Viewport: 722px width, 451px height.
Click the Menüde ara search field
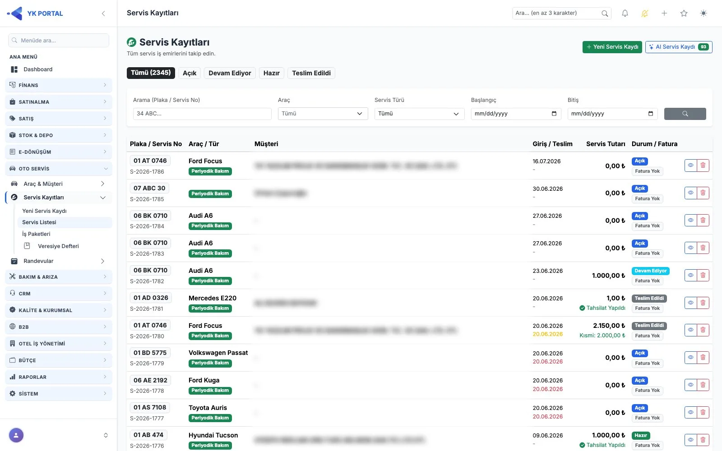[59, 40]
